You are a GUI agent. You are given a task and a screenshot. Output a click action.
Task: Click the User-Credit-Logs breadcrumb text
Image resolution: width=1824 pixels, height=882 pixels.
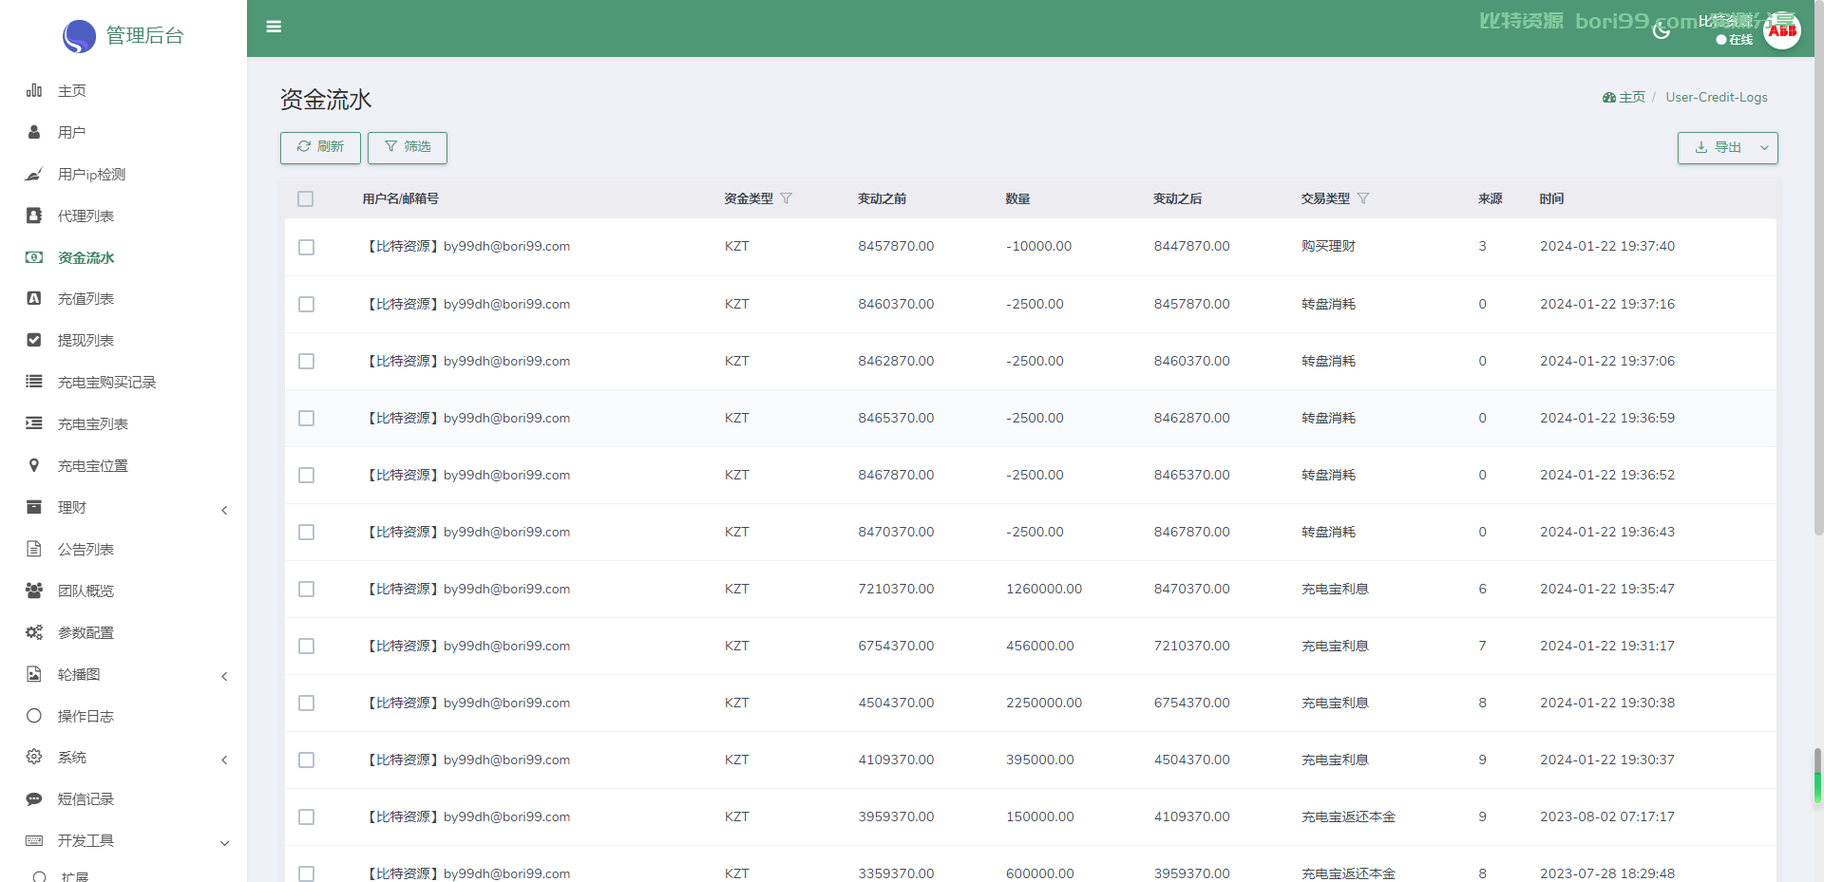[x=1716, y=97]
